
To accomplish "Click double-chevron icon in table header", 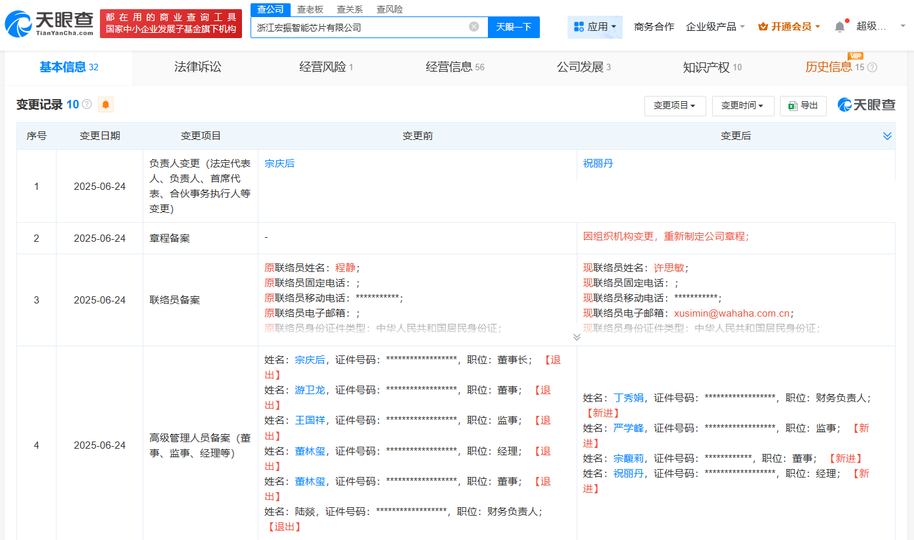I will [x=887, y=136].
